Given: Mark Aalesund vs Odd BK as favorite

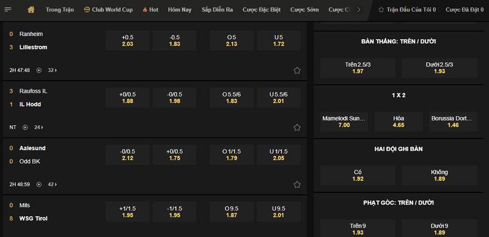Looking at the screenshot, I should (x=297, y=184).
